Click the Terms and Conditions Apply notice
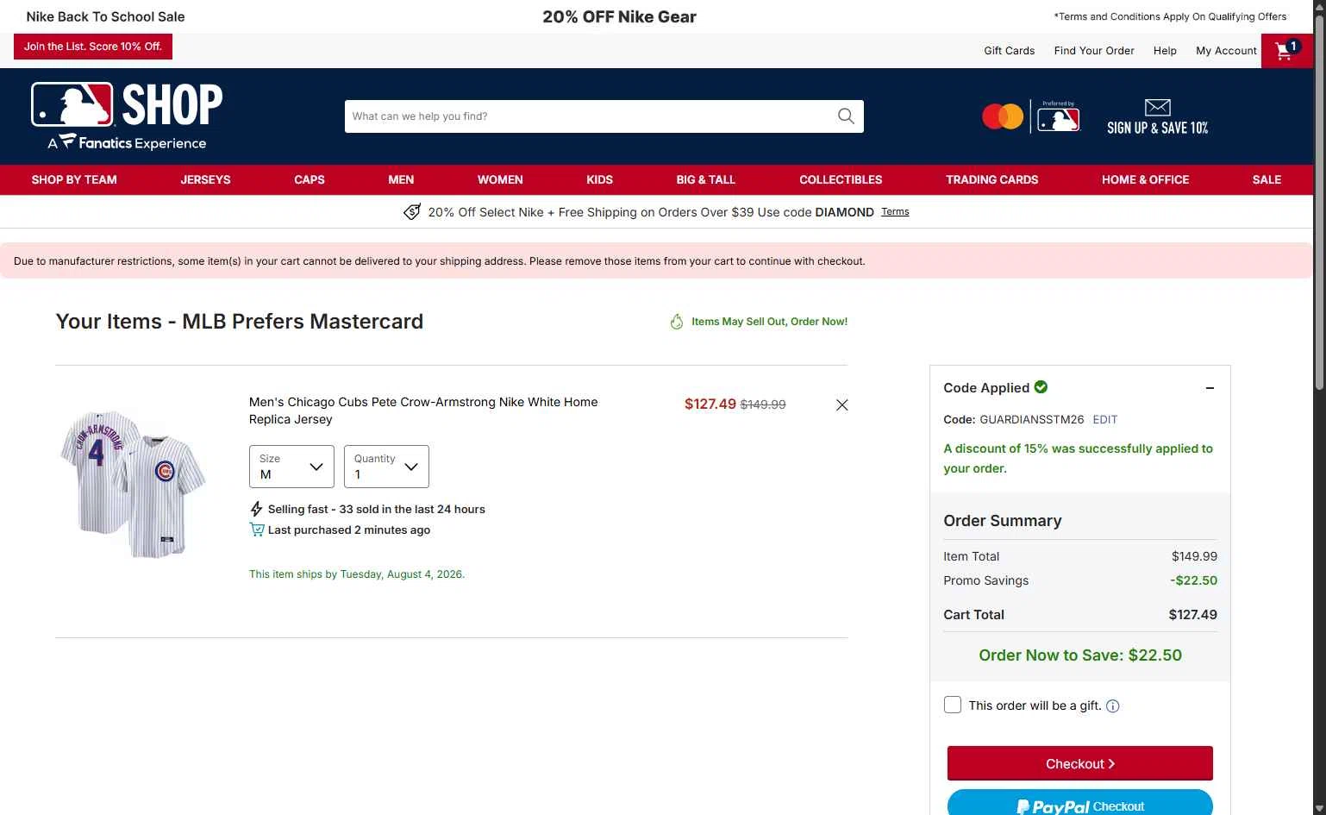This screenshot has height=815, width=1326. coord(1170,16)
